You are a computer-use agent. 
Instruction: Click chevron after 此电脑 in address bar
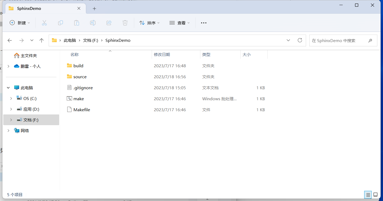point(80,40)
